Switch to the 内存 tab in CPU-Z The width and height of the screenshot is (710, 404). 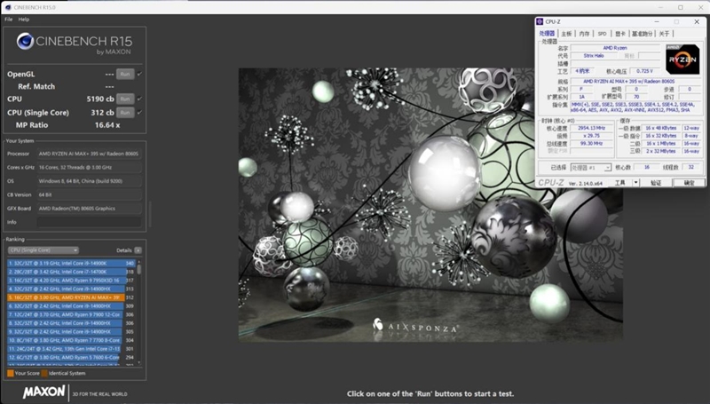[x=584, y=34]
